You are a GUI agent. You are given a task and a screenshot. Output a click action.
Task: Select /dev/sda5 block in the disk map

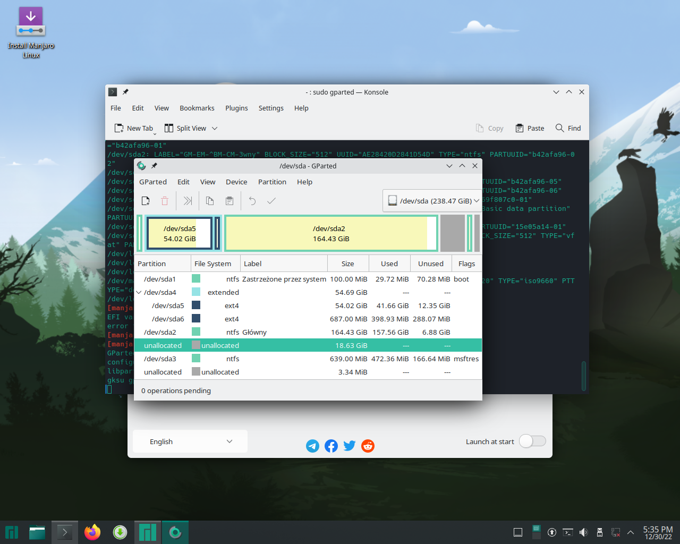pos(180,233)
